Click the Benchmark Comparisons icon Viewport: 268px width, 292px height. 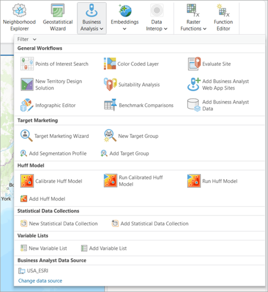[x=110, y=105]
